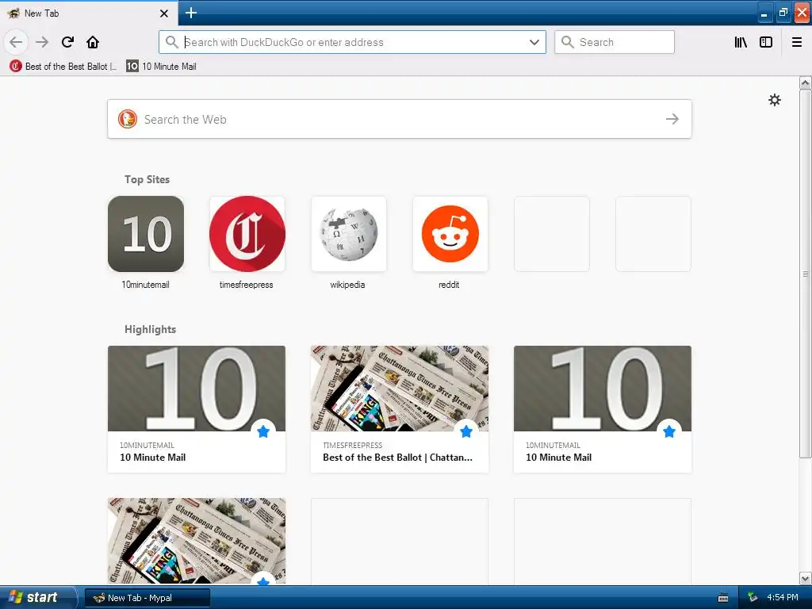Image resolution: width=812 pixels, height=609 pixels.
Task: Click the "reddit" label under the tile
Action: (449, 285)
